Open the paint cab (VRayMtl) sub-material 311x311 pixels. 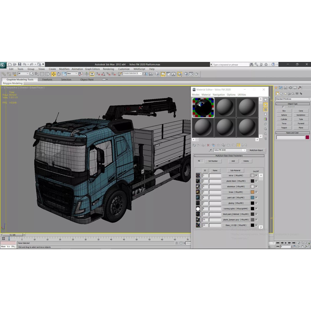(236, 198)
